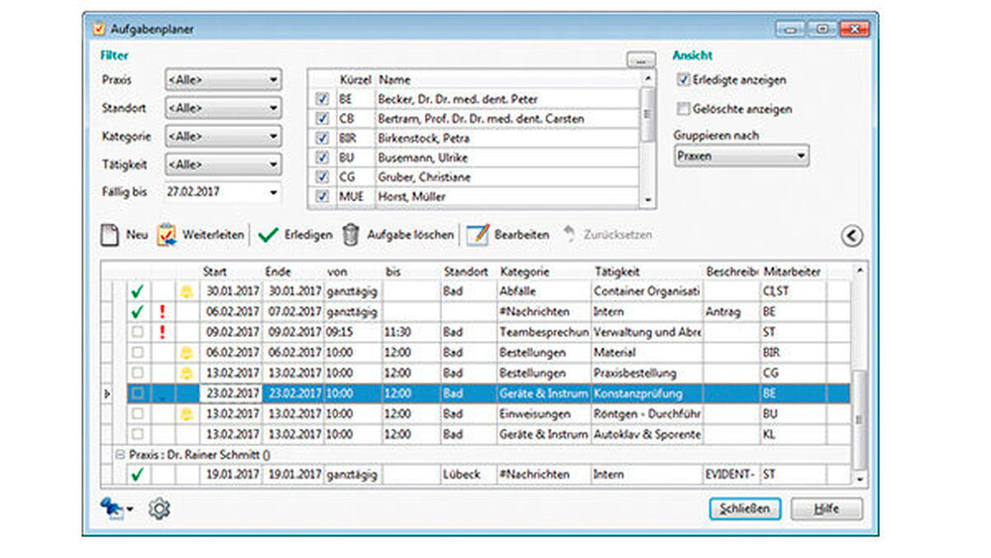Click the Schließen button
Screen dimensions: 991x558
tap(745, 508)
